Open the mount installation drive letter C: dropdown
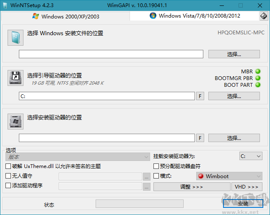Image resolution: width=270 pixels, height=215 pixels. tap(251, 156)
